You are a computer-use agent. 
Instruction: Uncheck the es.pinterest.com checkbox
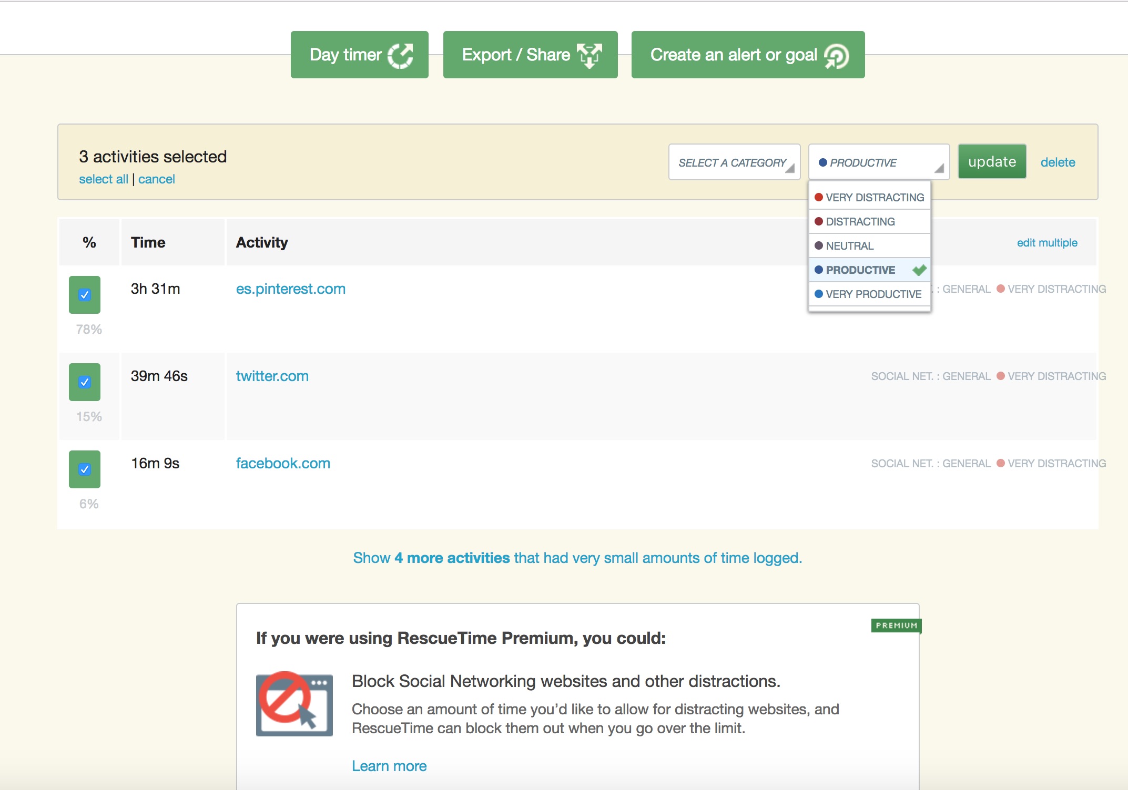click(85, 295)
